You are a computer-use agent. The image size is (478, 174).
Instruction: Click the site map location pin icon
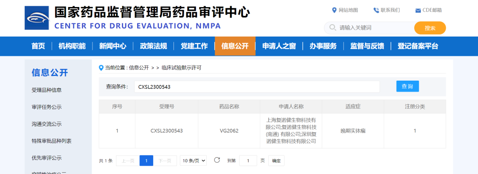click(x=334, y=10)
